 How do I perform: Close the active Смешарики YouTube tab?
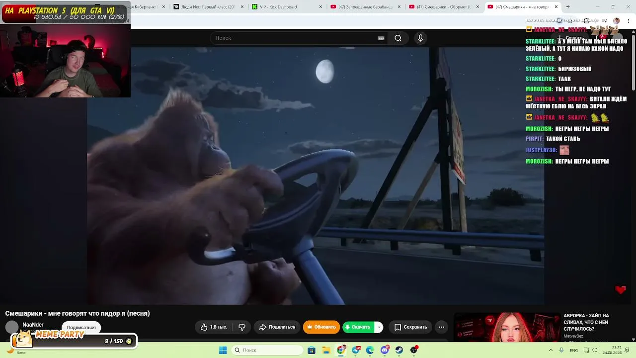pyautogui.click(x=556, y=7)
